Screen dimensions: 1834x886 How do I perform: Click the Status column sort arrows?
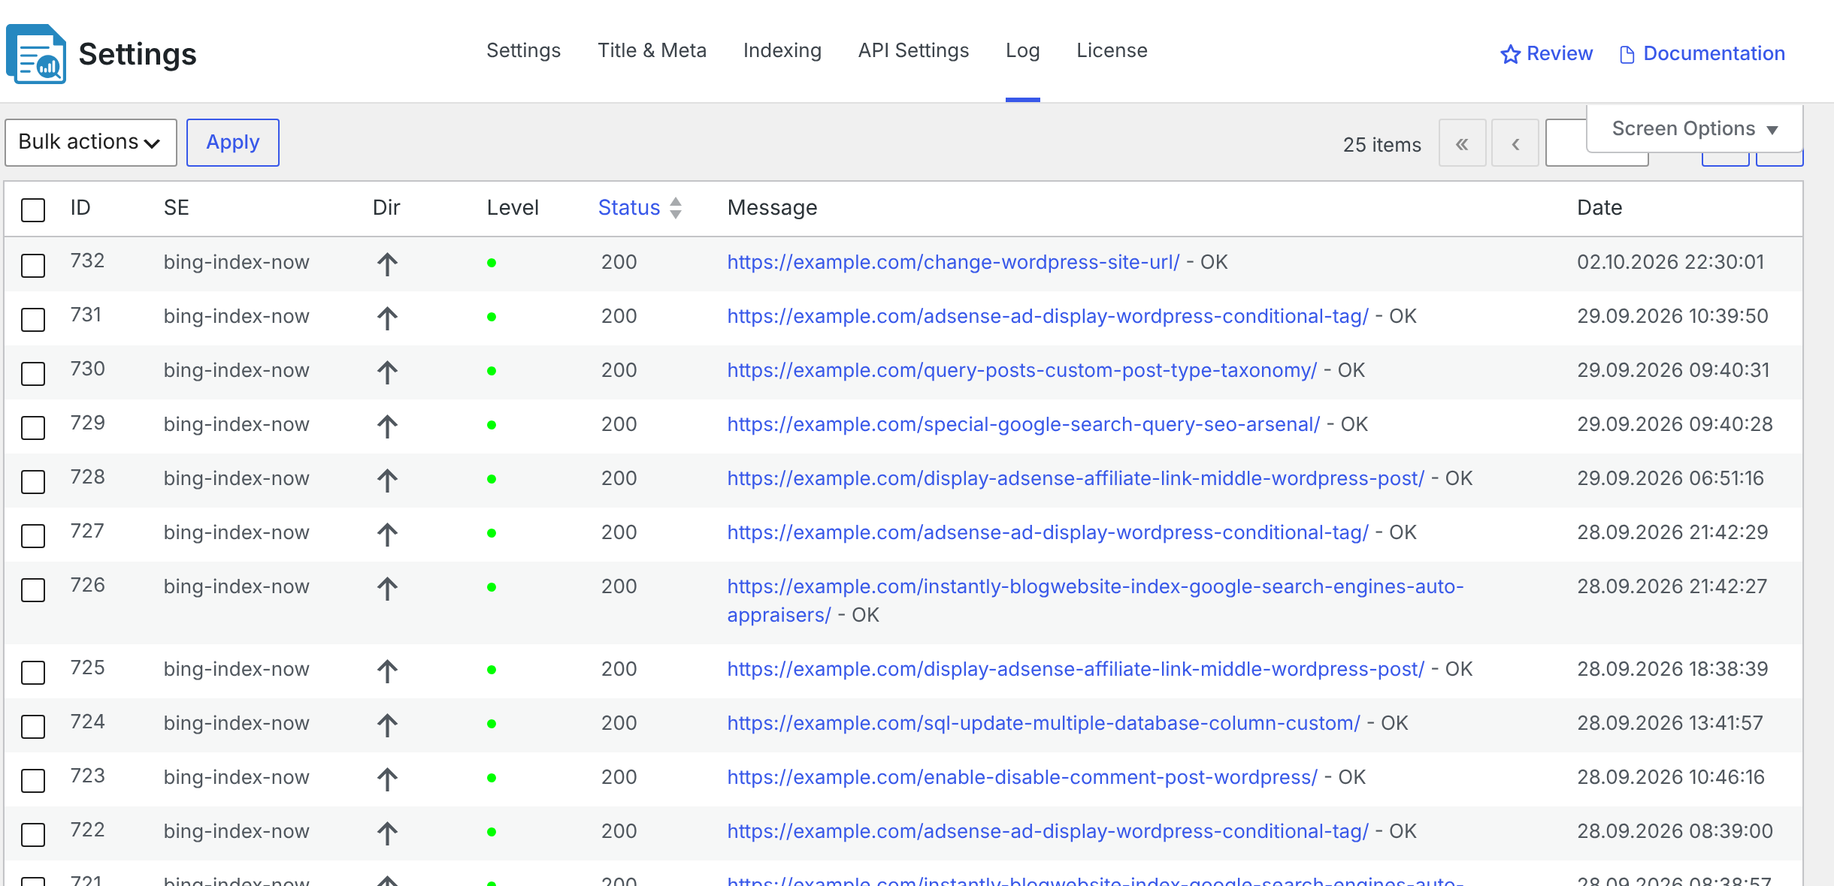(676, 208)
